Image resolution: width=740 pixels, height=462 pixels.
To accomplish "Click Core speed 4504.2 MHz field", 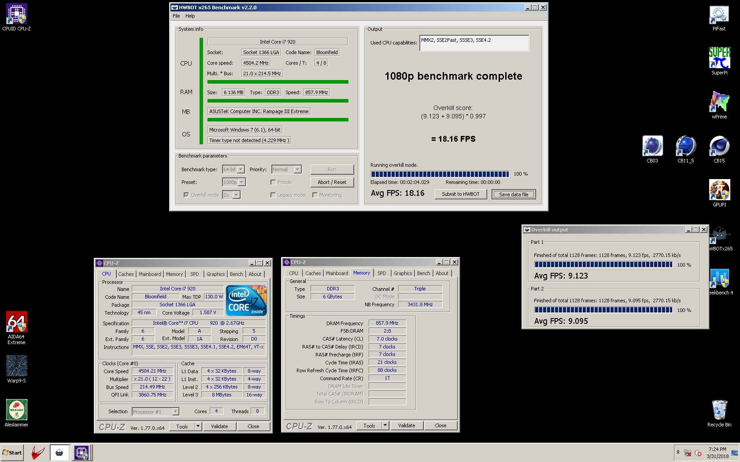I will pyautogui.click(x=255, y=63).
